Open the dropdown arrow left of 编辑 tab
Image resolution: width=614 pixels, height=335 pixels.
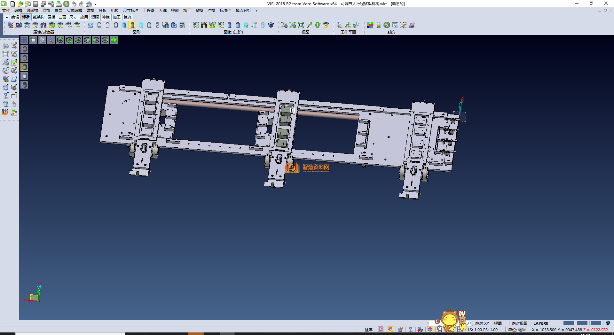click(x=7, y=17)
